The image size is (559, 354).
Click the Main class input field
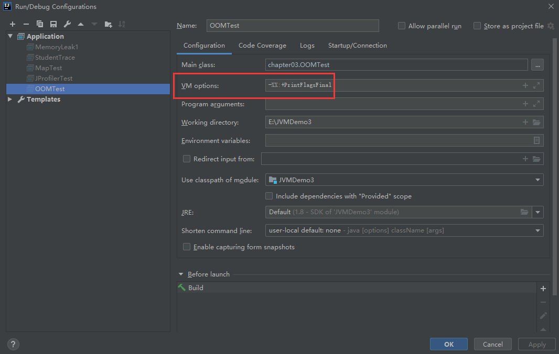pyautogui.click(x=396, y=65)
